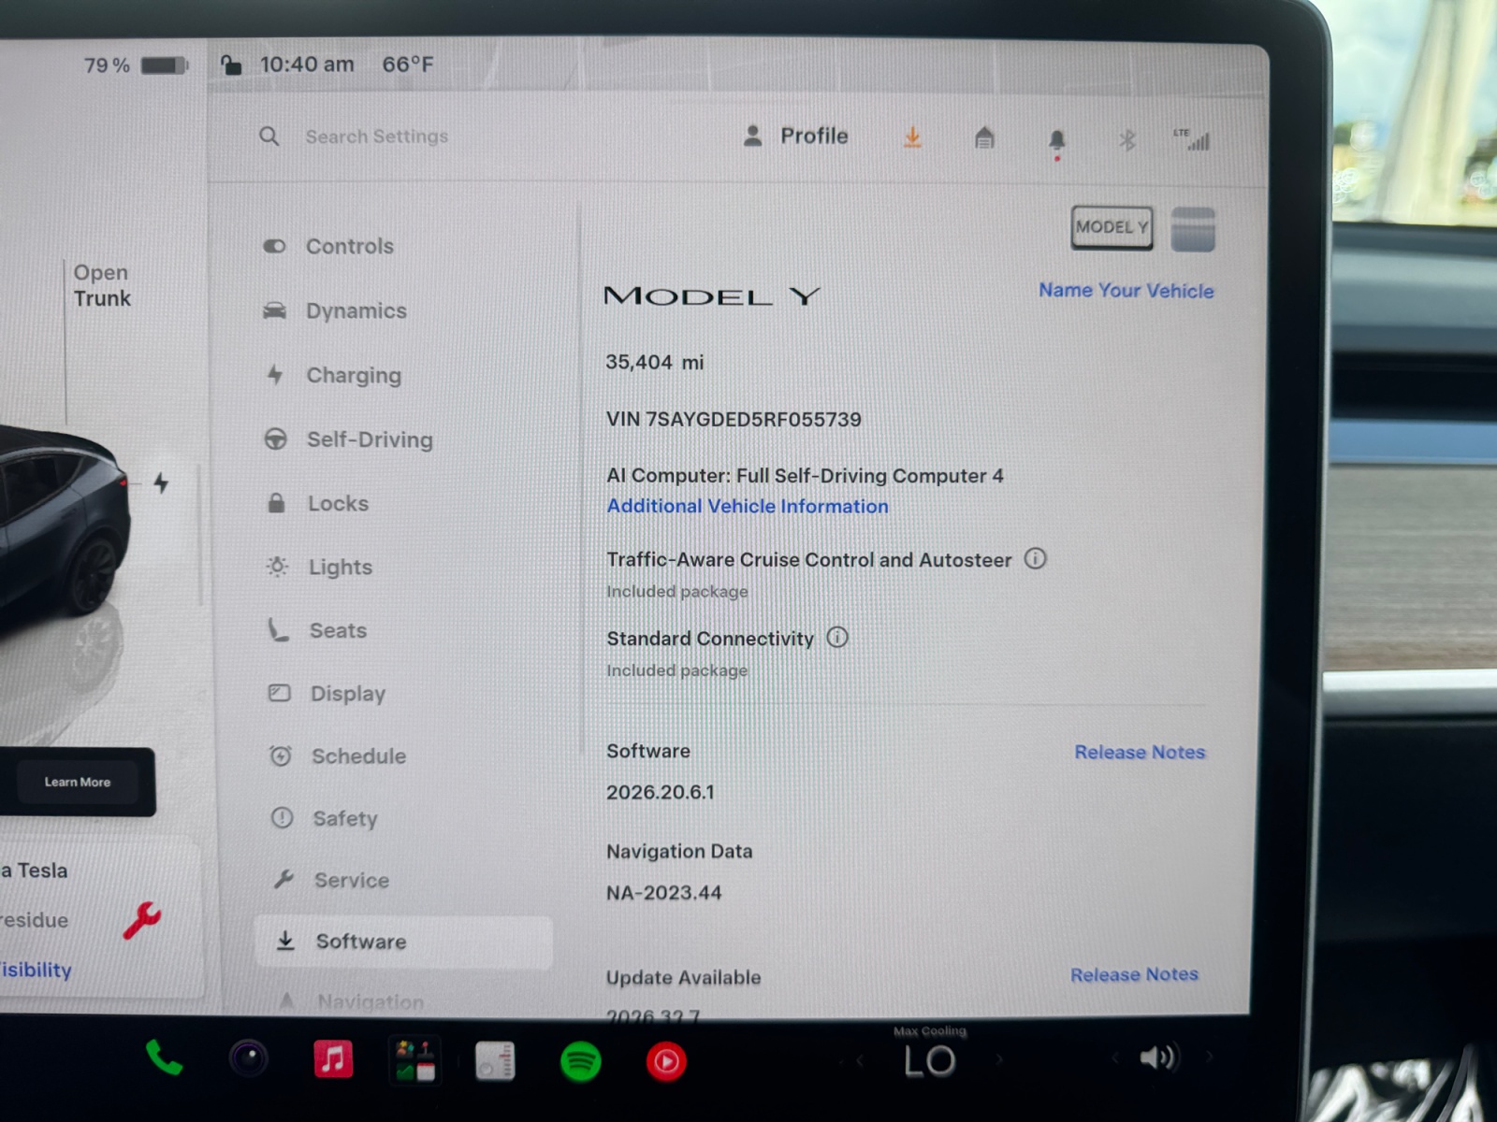Show info for Traffic-Aware Cruise Control
The width and height of the screenshot is (1497, 1122).
click(1035, 559)
